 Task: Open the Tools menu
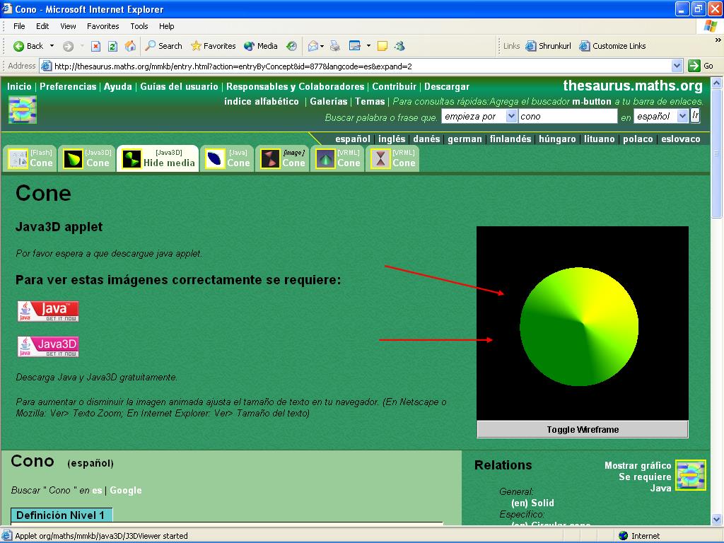pyautogui.click(x=139, y=26)
